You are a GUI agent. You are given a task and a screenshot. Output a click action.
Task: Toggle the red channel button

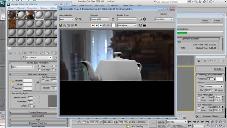pos(93,25)
